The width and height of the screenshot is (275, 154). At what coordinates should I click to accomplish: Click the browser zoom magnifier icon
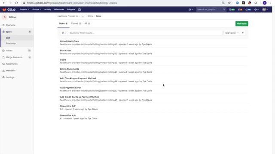tap(223, 3)
